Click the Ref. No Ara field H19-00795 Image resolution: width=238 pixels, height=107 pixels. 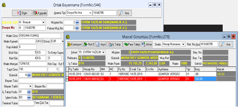pos(209,44)
